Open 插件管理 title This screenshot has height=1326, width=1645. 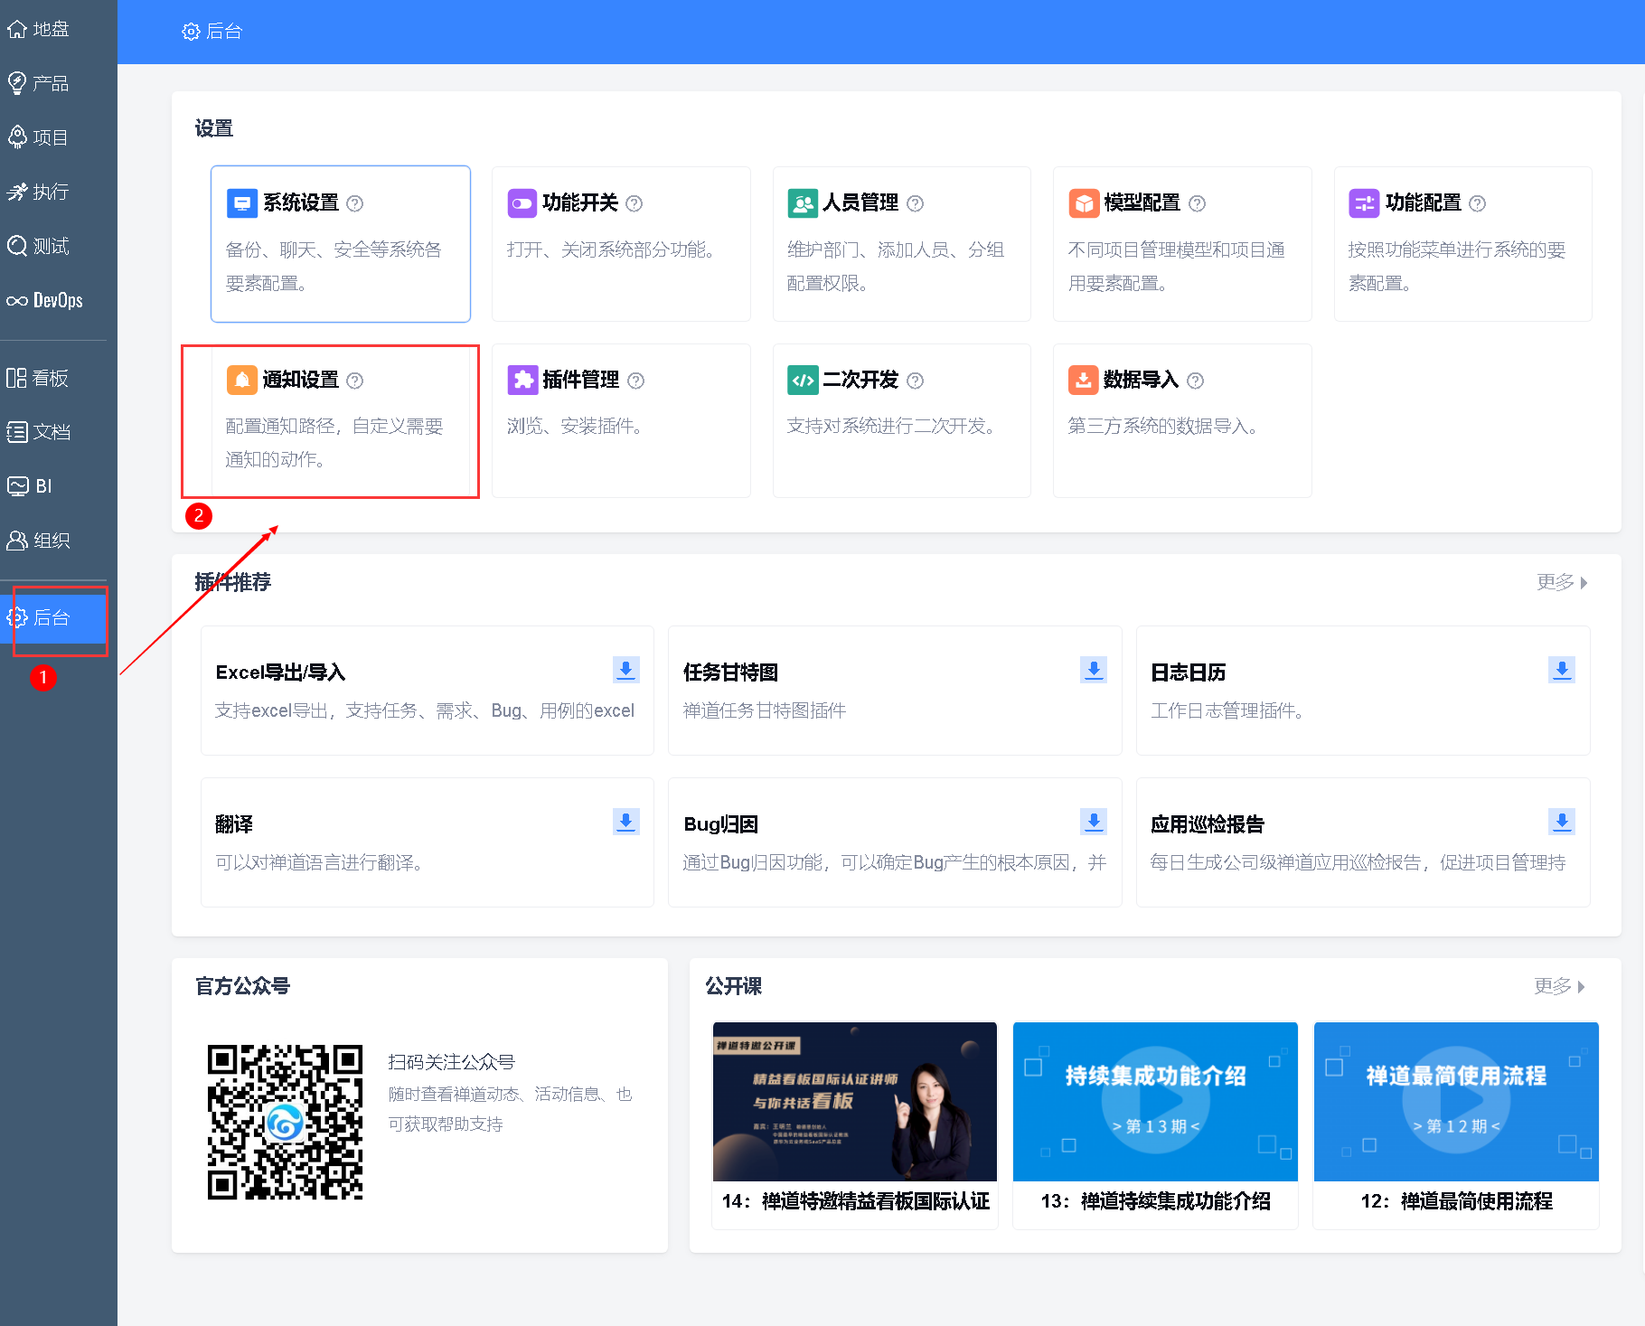(x=581, y=381)
